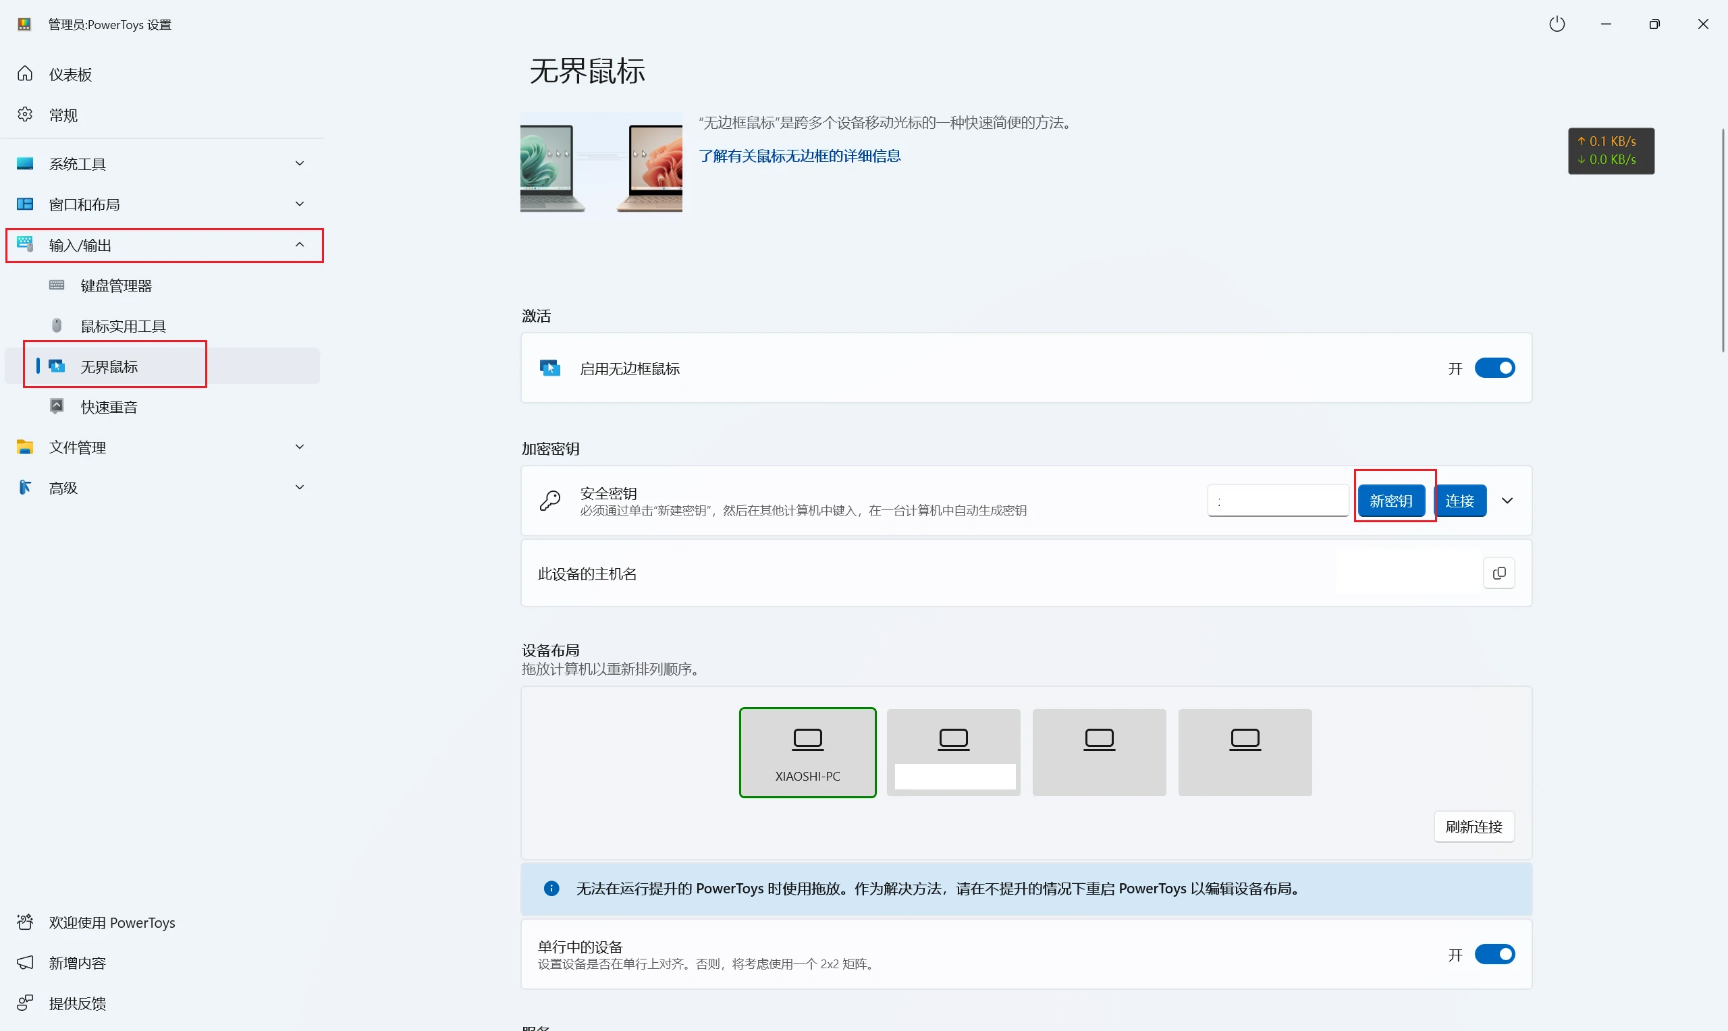1728x1031 pixels.
Task: Click the 仪表板 home icon
Action: pos(25,74)
